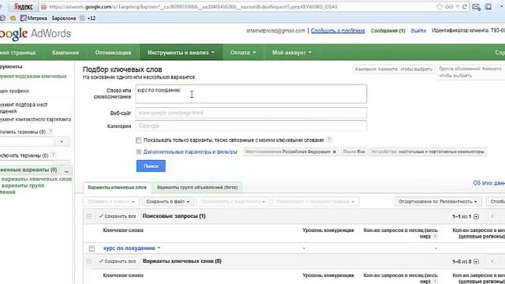Viewport: 505px width, 284px height.
Task: Open the Инструменты и анализ menu
Action: tap(181, 52)
